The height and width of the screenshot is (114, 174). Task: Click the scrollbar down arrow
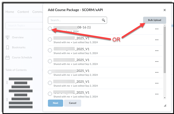(x=165, y=98)
